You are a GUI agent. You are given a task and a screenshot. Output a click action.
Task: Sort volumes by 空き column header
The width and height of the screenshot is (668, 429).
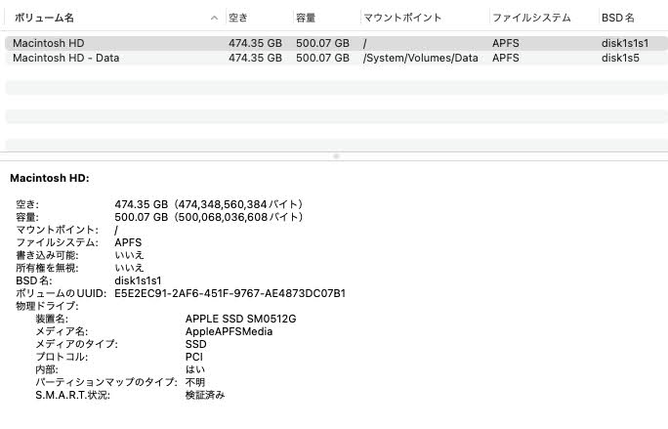(238, 18)
